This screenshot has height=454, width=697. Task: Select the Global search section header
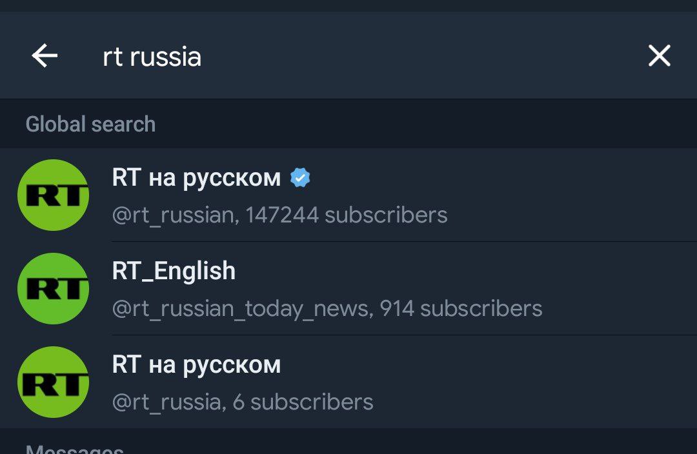pyautogui.click(x=90, y=124)
